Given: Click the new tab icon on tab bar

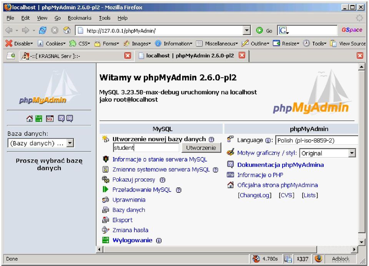Looking at the screenshot, I should tap(11, 56).
